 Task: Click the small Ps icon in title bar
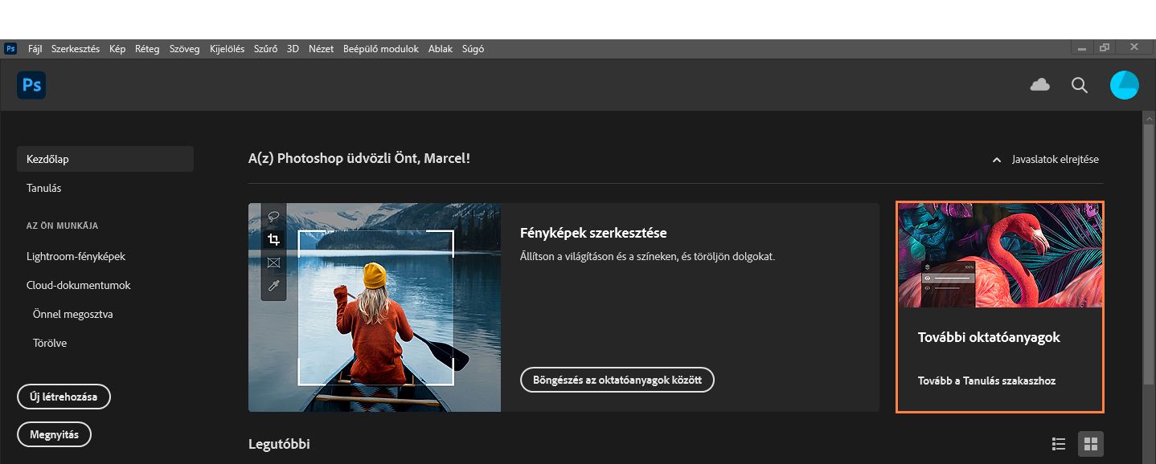[10, 48]
